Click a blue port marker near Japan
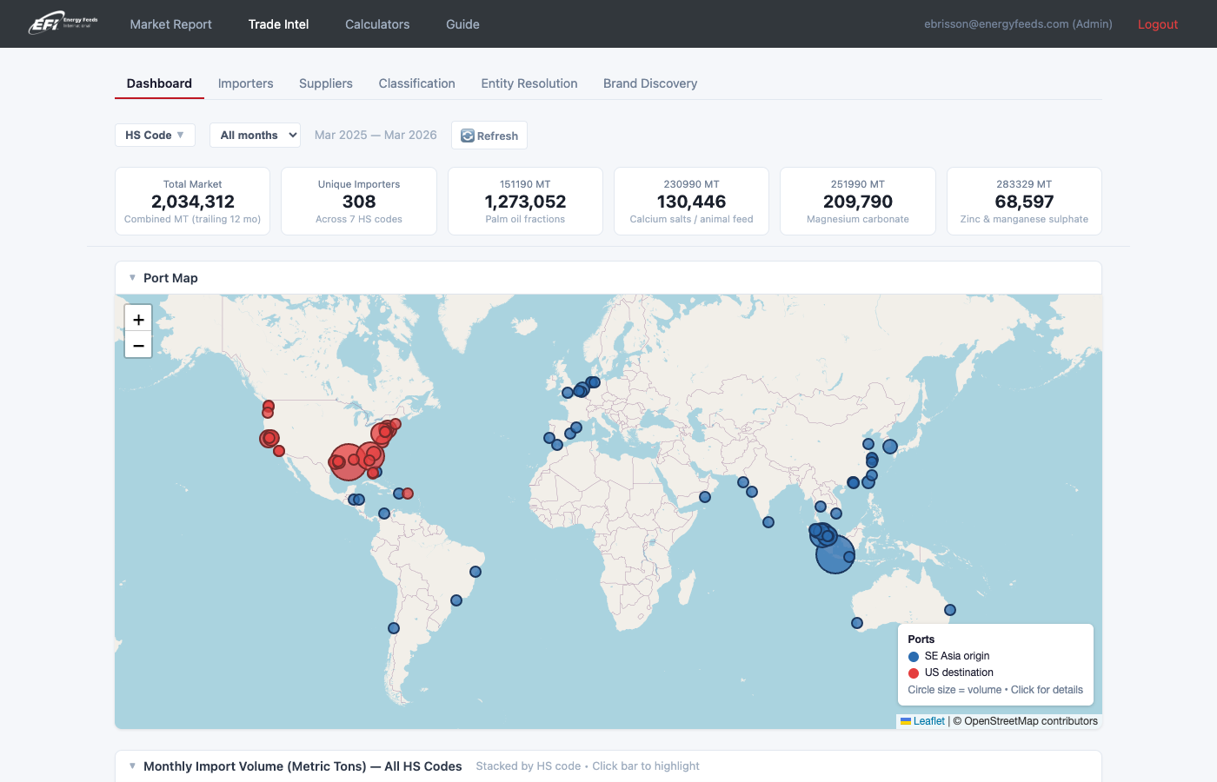 click(x=889, y=447)
